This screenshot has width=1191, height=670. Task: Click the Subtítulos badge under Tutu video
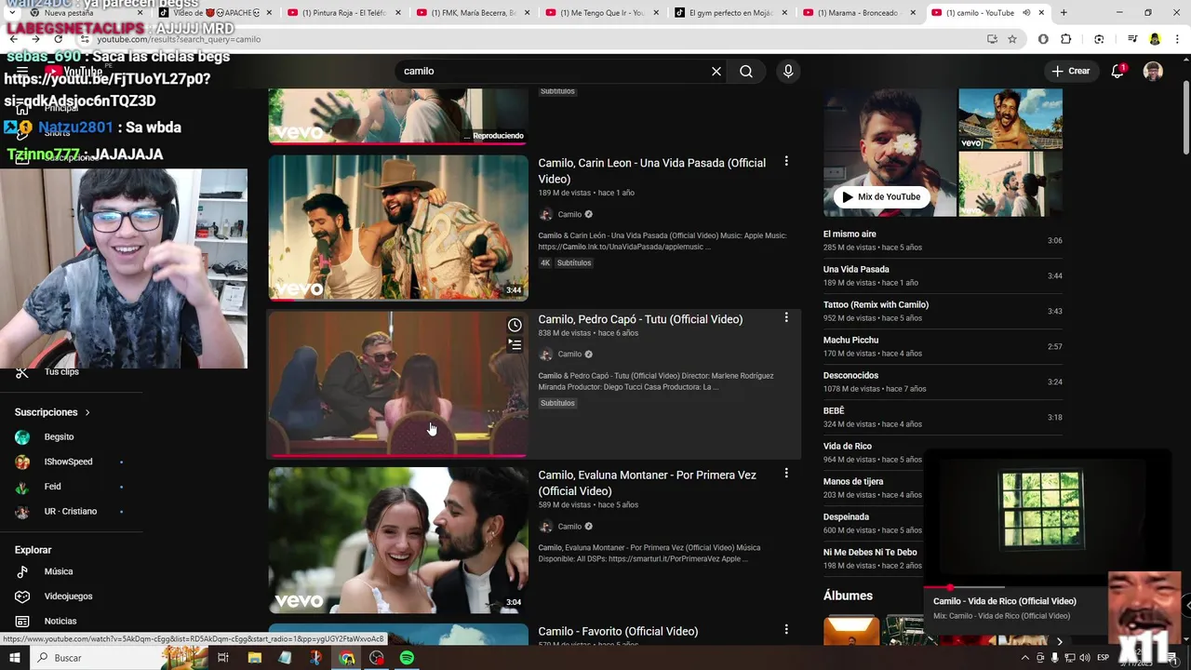557,403
